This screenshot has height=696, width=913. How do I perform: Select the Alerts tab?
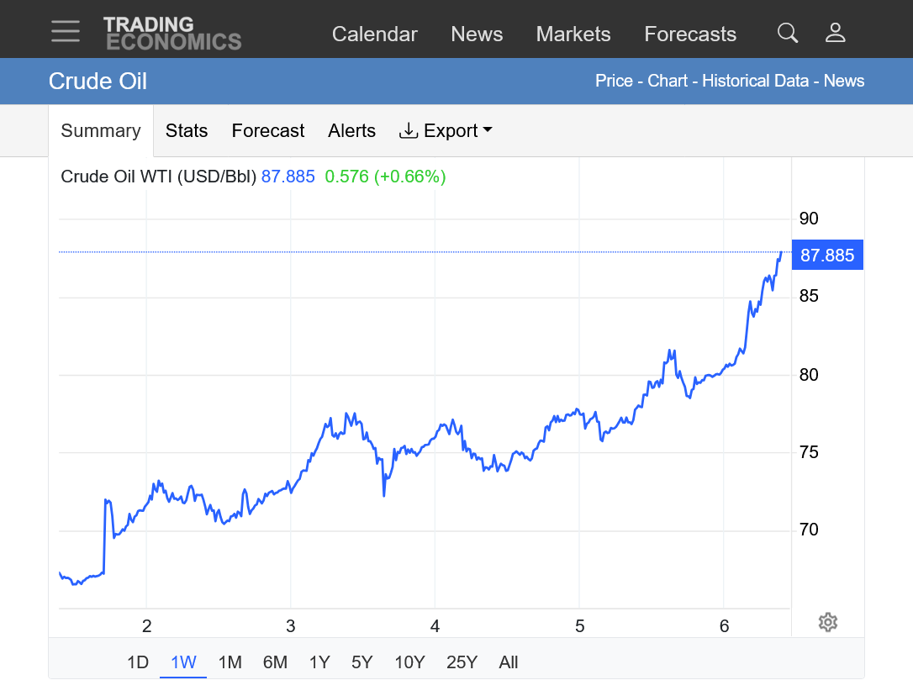click(x=351, y=131)
